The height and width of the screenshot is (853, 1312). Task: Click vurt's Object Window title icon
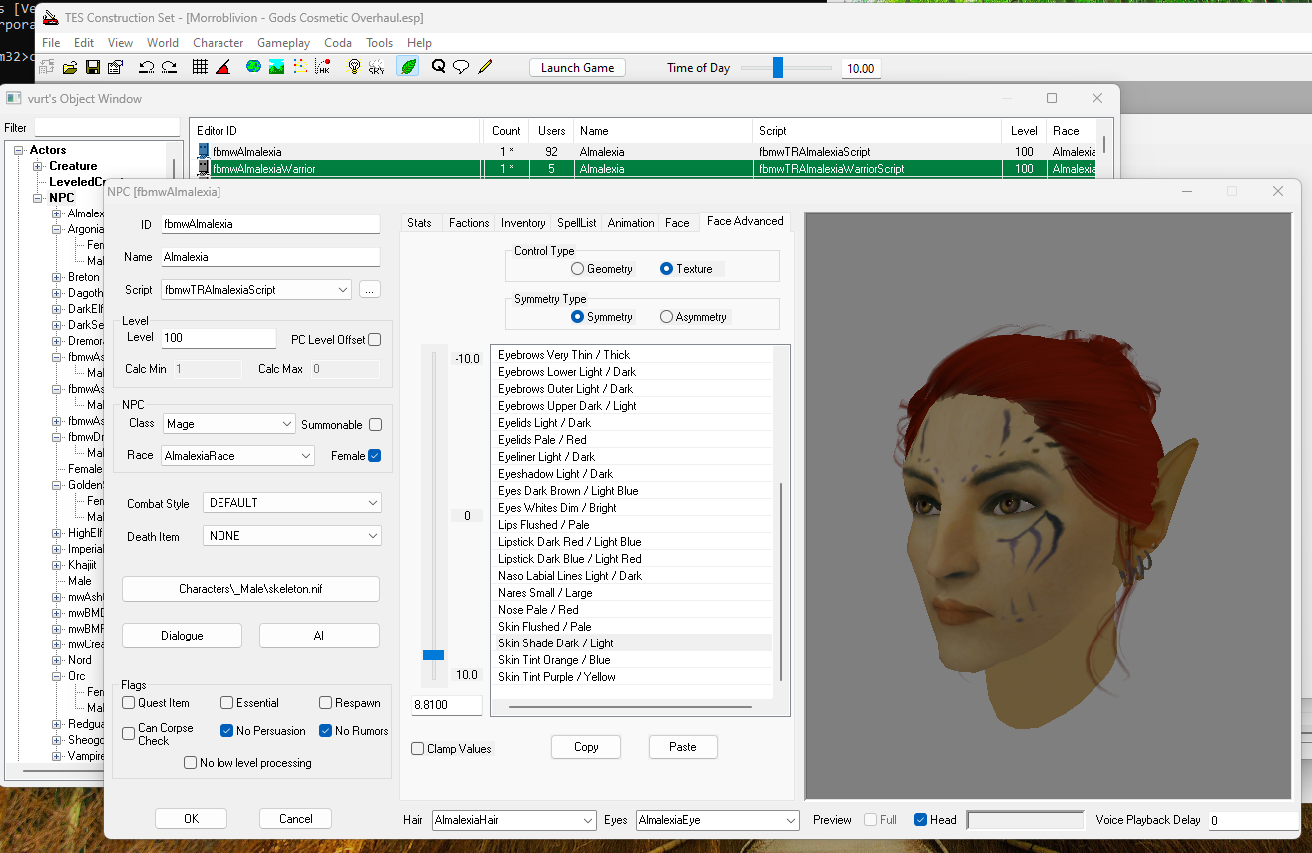(x=14, y=98)
